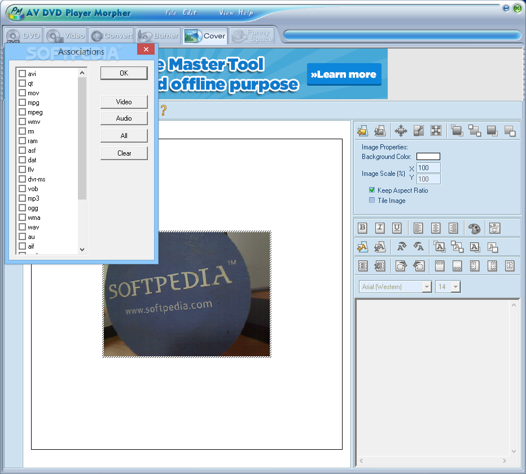This screenshot has width=526, height=474.
Task: Uncheck Keep Aspect Ratio
Action: pyautogui.click(x=372, y=190)
